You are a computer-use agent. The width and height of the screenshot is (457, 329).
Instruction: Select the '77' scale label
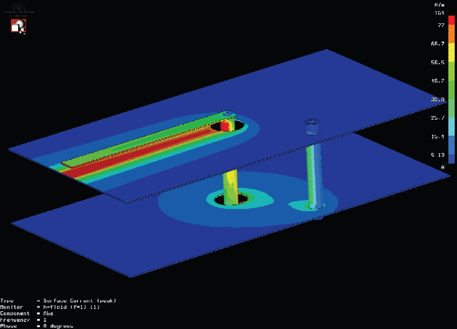tap(441, 25)
